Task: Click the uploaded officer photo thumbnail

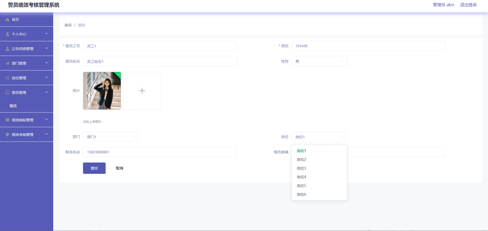Action: 102,91
